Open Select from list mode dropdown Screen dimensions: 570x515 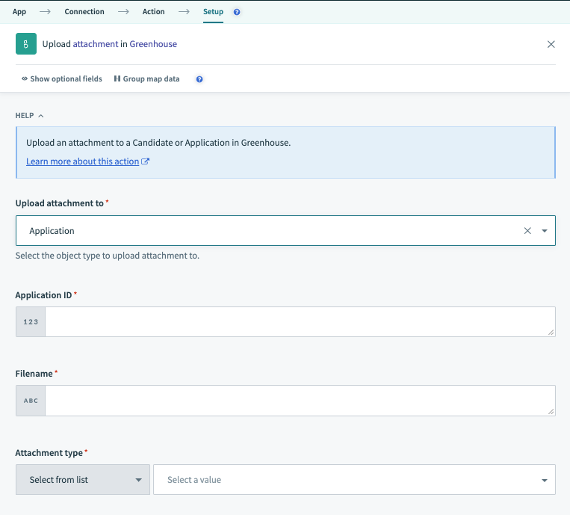pyautogui.click(x=83, y=479)
